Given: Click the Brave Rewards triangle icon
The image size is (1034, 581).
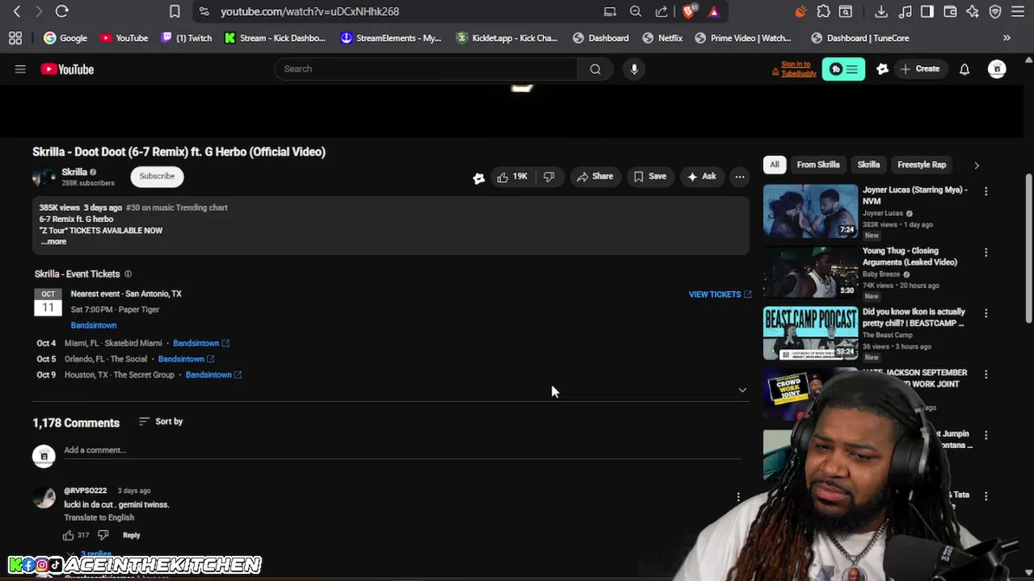Looking at the screenshot, I should tap(714, 11).
